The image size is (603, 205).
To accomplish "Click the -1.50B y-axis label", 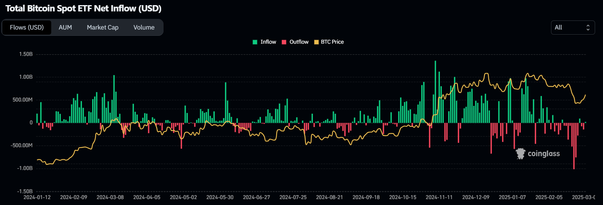I will [24, 191].
